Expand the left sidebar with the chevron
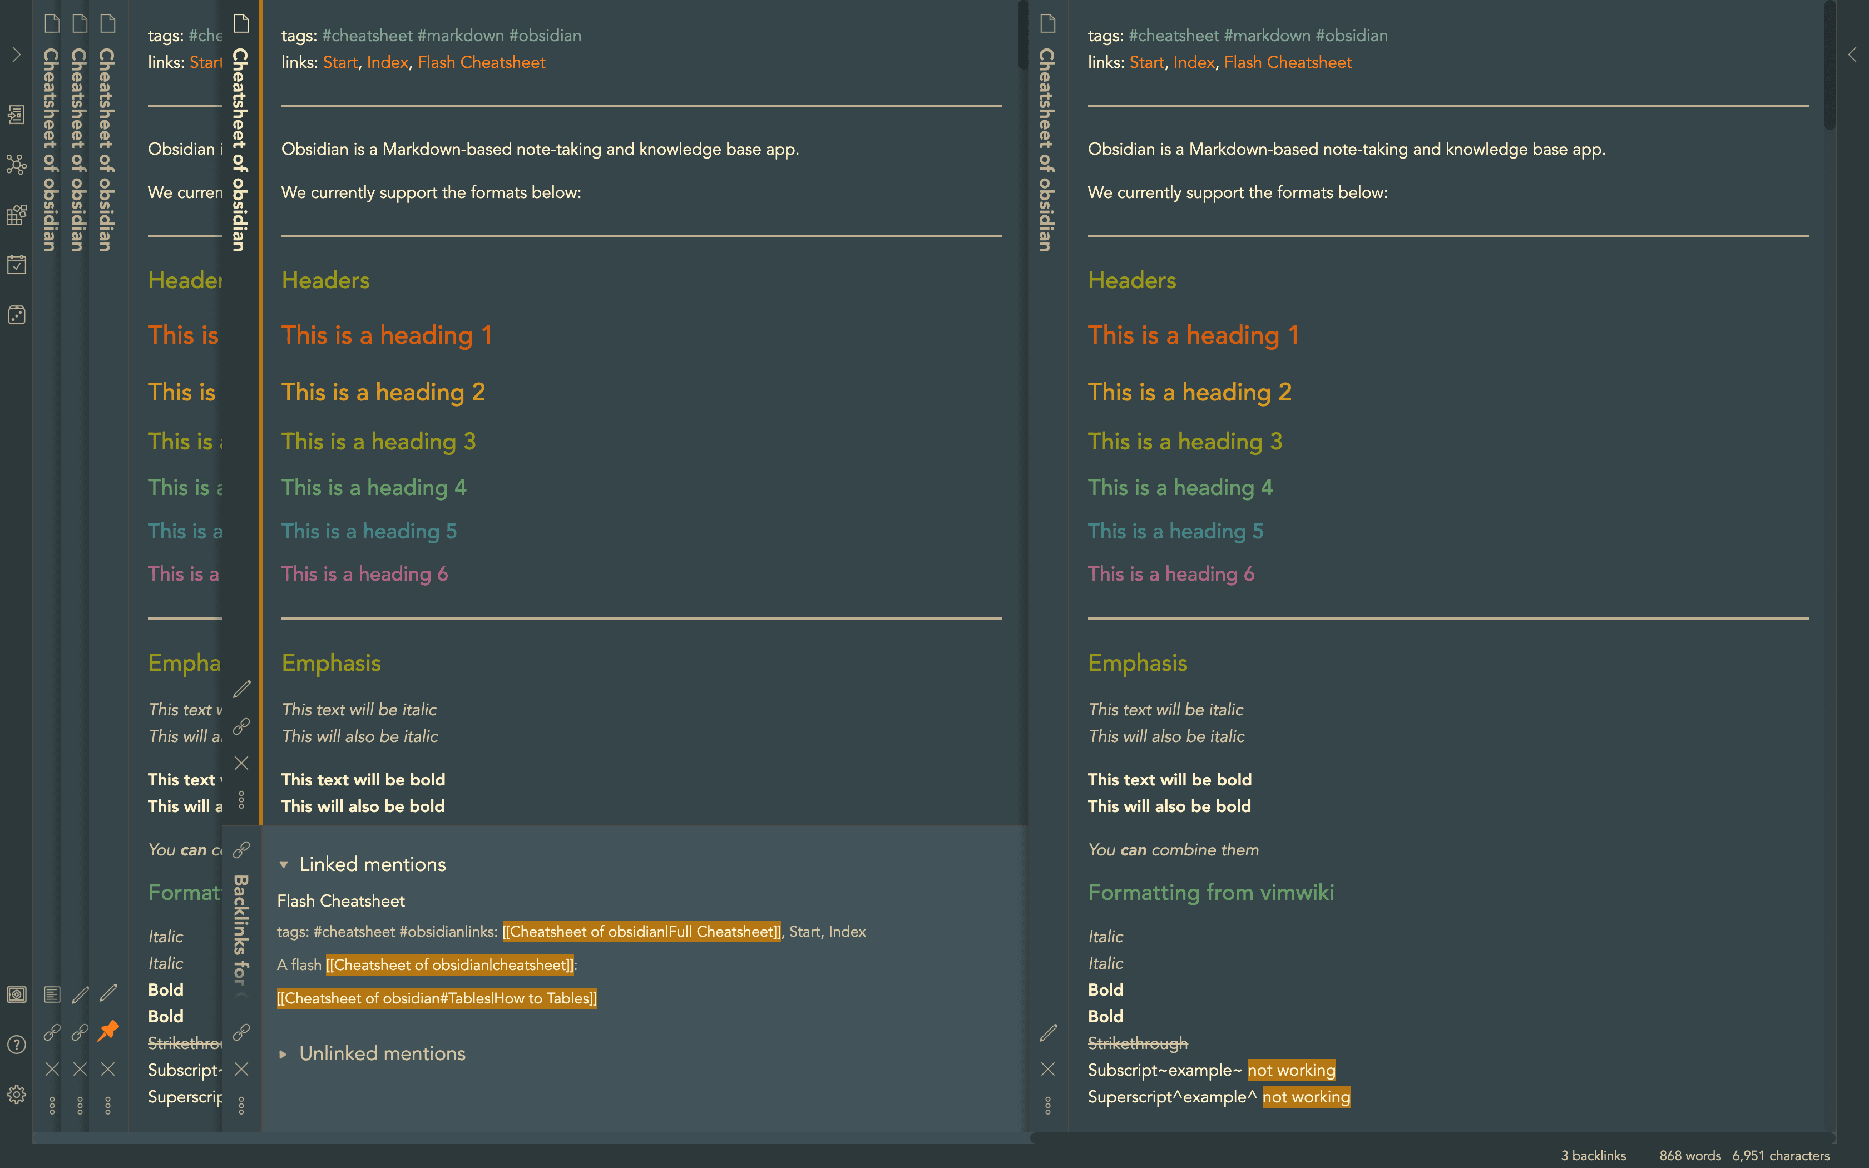 click(x=16, y=55)
